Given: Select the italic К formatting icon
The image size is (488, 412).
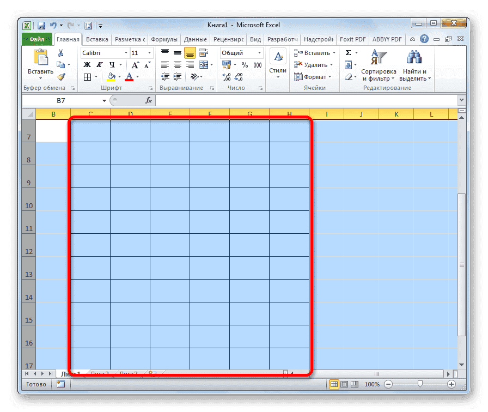Looking at the screenshot, I should coord(100,64).
